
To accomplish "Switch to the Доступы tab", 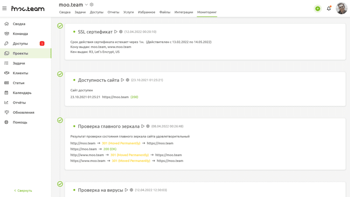I will [x=97, y=12].
